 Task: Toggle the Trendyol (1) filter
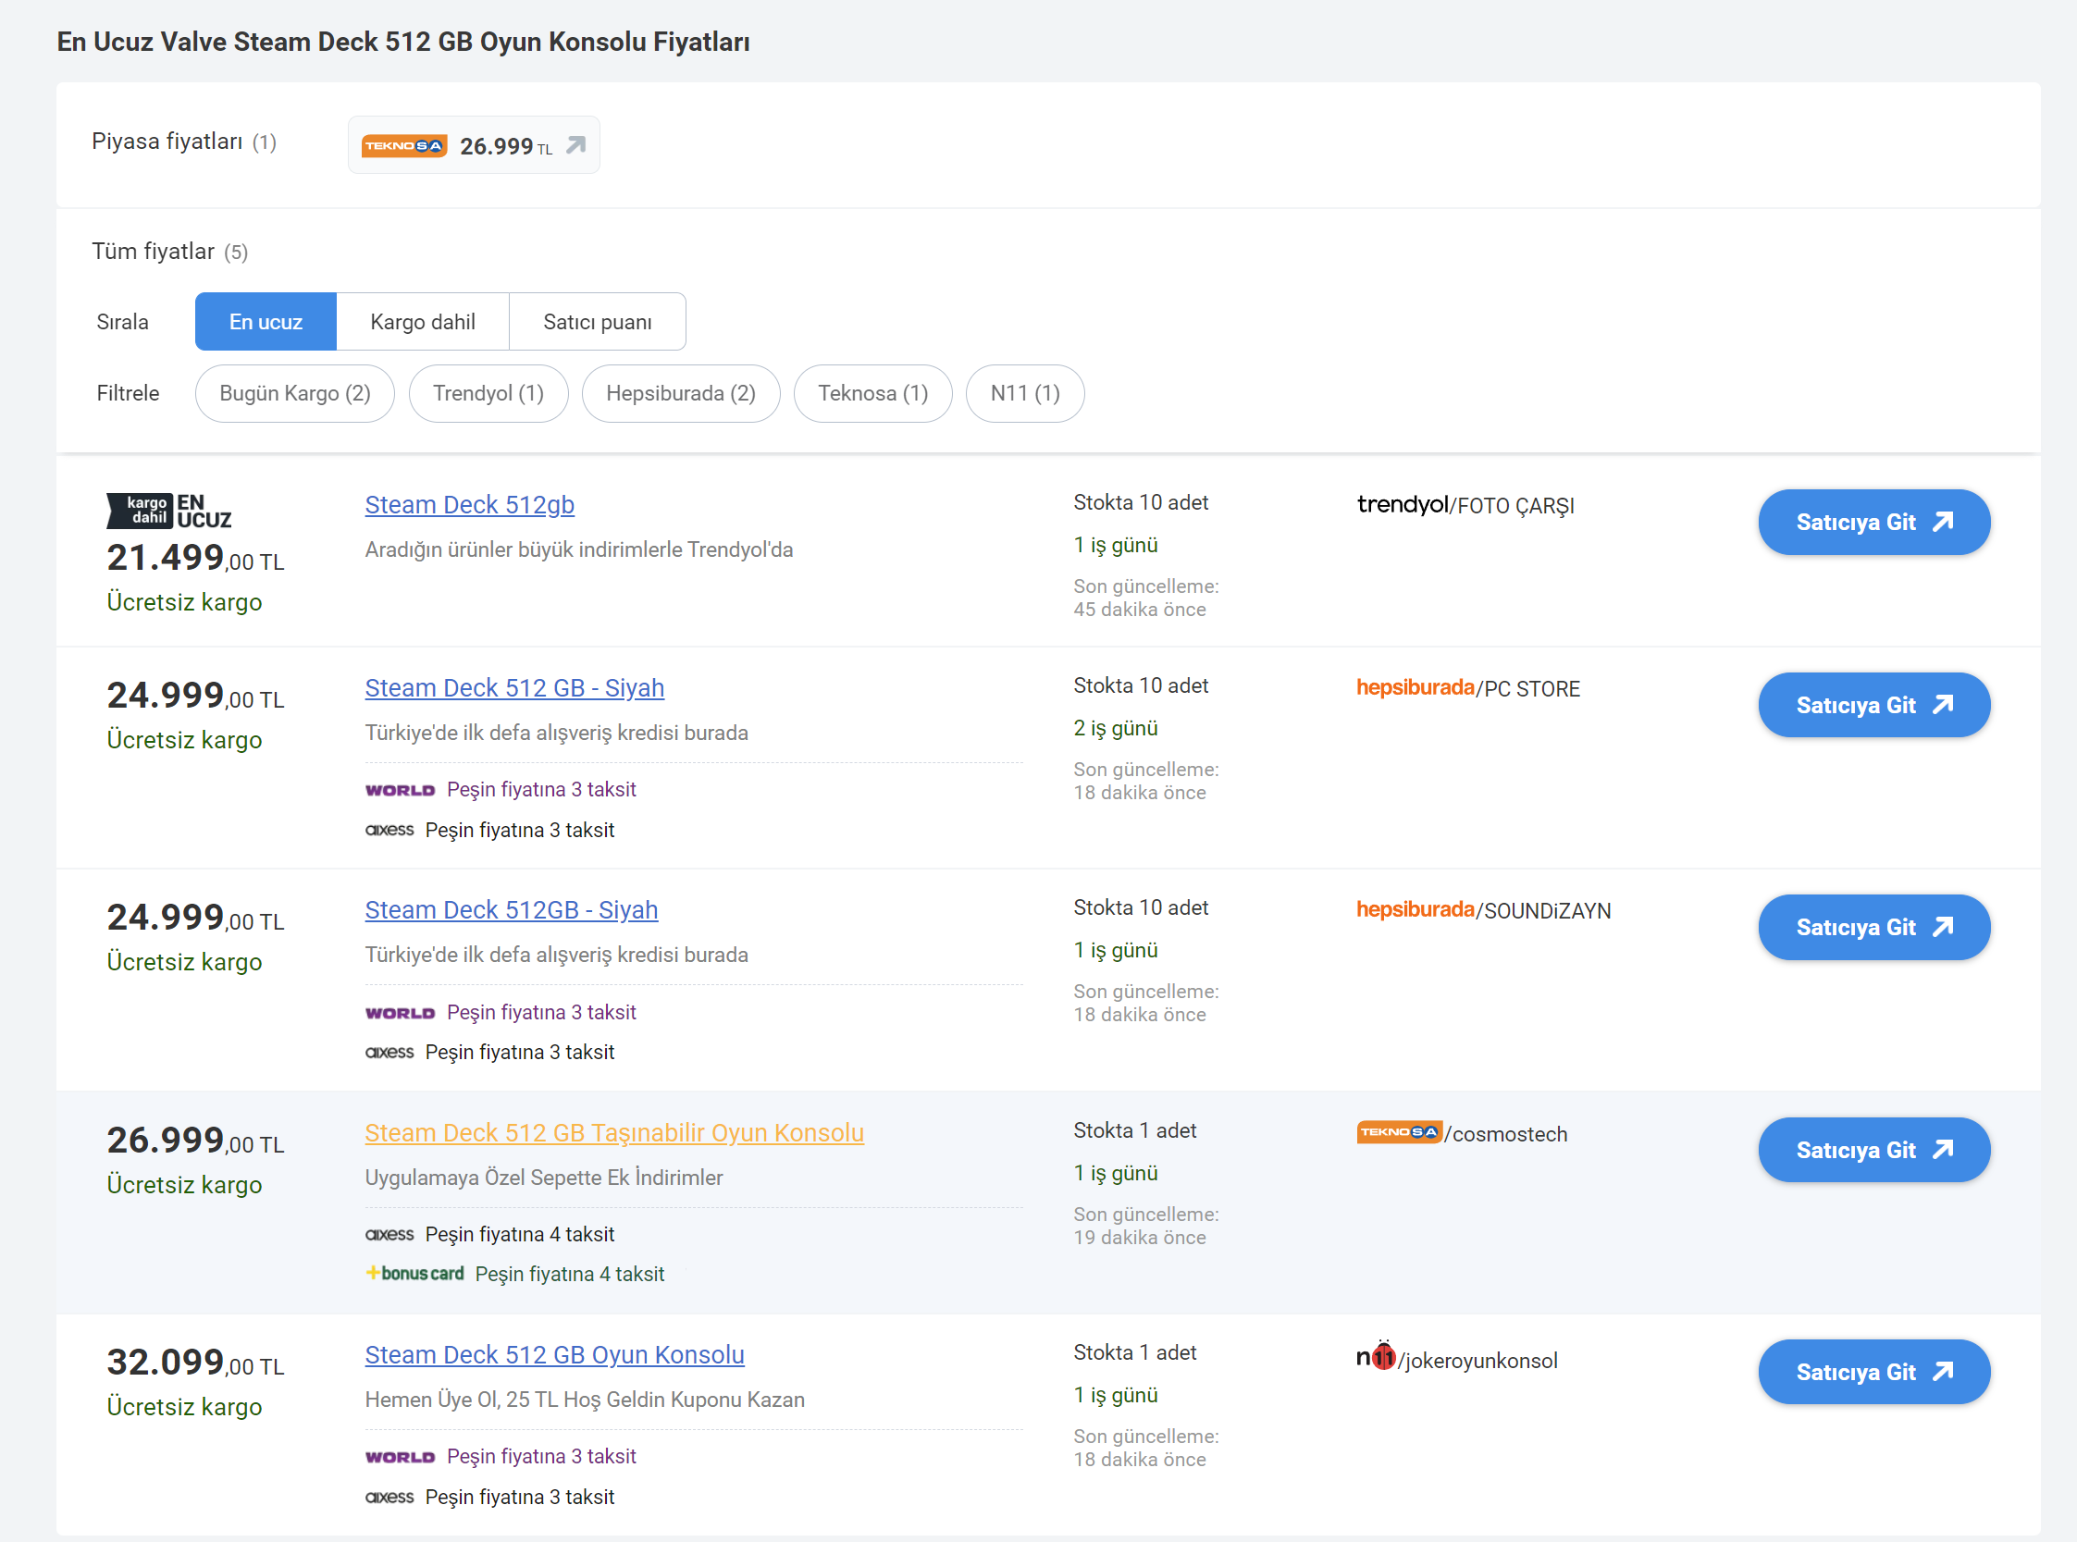(488, 393)
